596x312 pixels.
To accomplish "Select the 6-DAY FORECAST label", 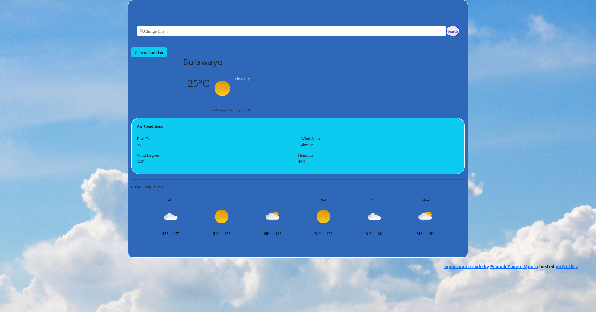I will 147,187.
